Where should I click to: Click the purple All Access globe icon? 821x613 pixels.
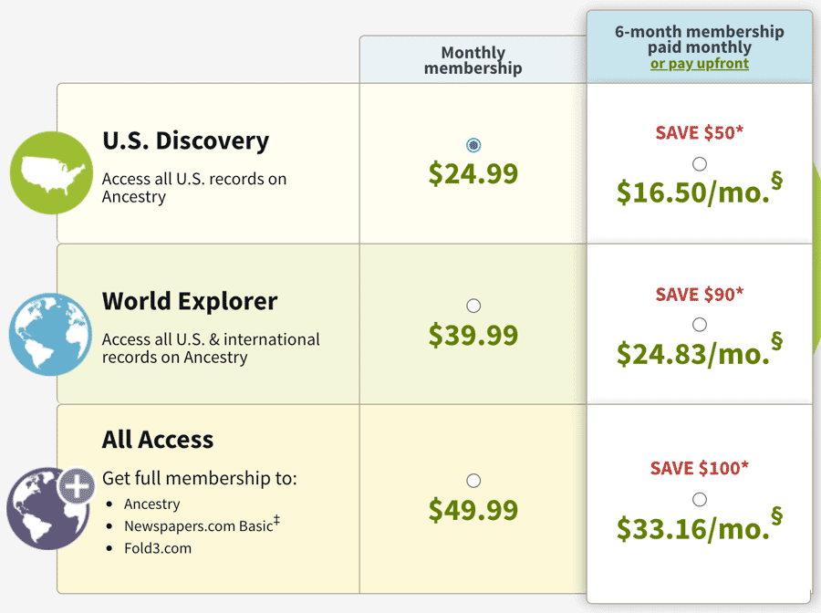[48, 509]
